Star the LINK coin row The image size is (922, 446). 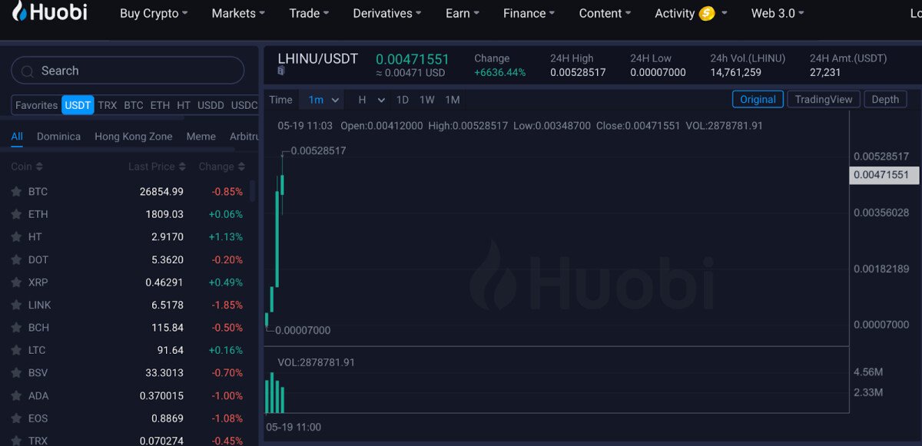click(x=16, y=305)
